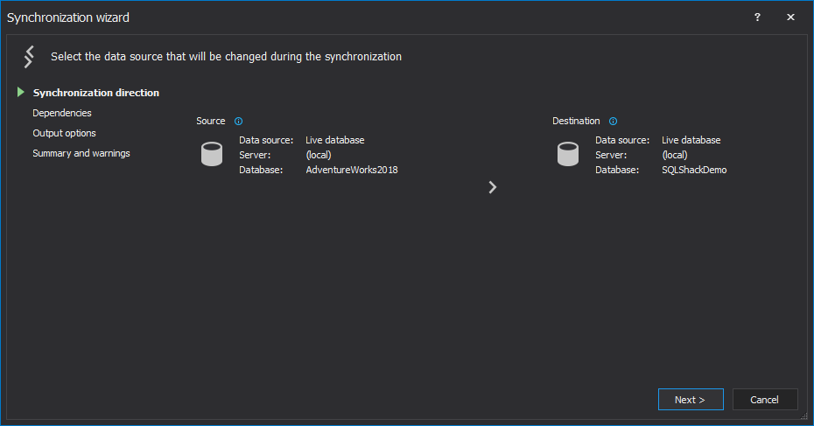Click the Synchronization wizard title text
This screenshot has width=814, height=426.
(x=68, y=17)
